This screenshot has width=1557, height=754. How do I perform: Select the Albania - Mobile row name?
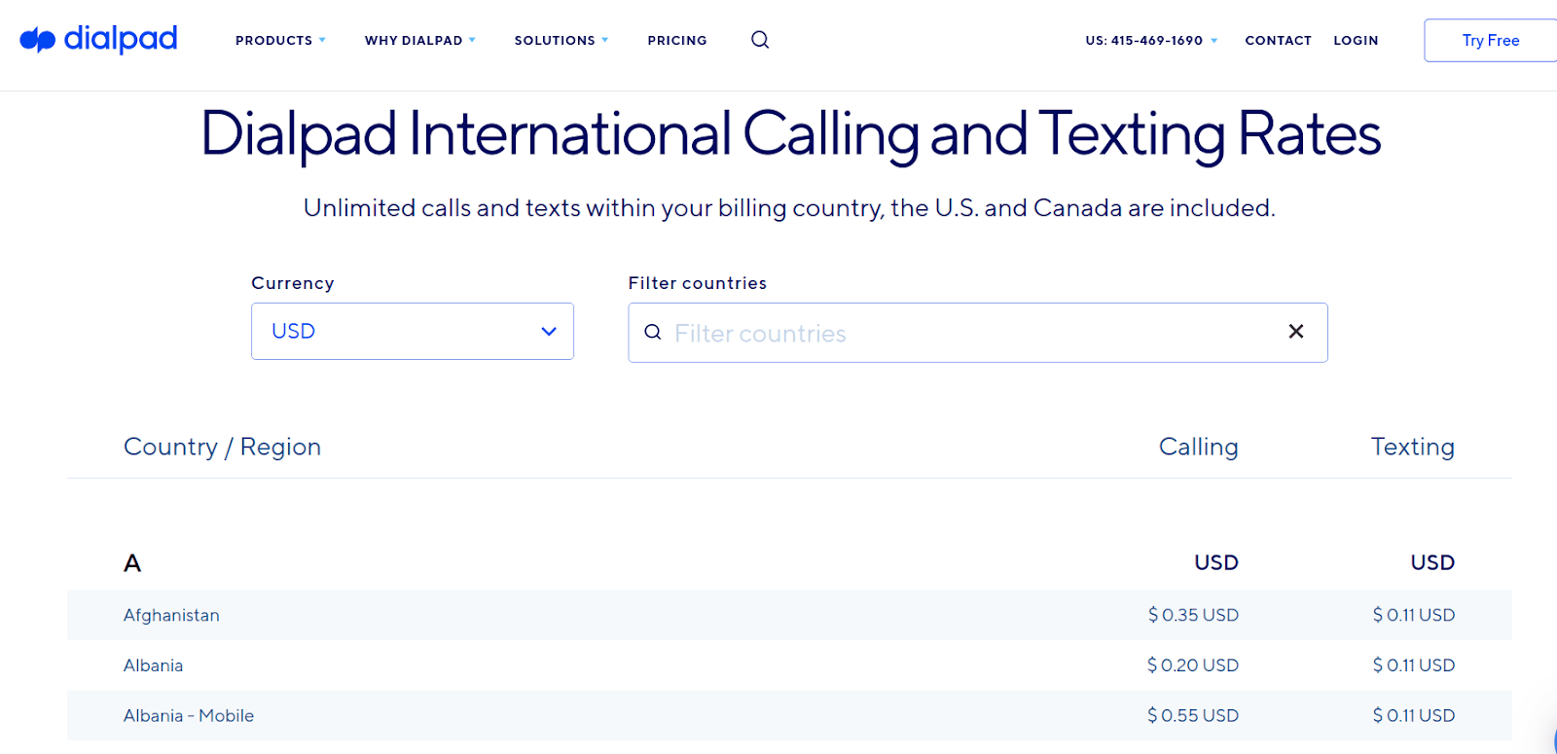coord(189,716)
